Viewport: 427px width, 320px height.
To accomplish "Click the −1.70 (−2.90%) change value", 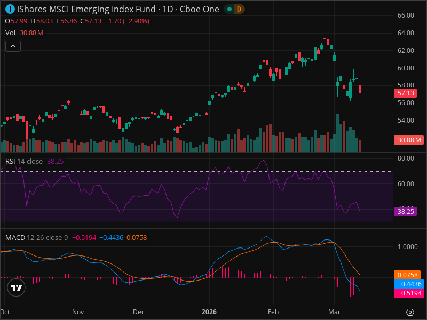I will coord(127,21).
